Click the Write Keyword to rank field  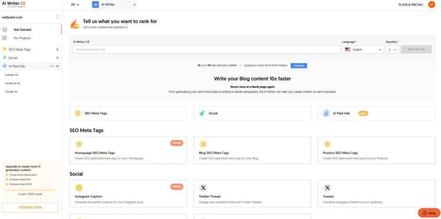click(x=207, y=49)
